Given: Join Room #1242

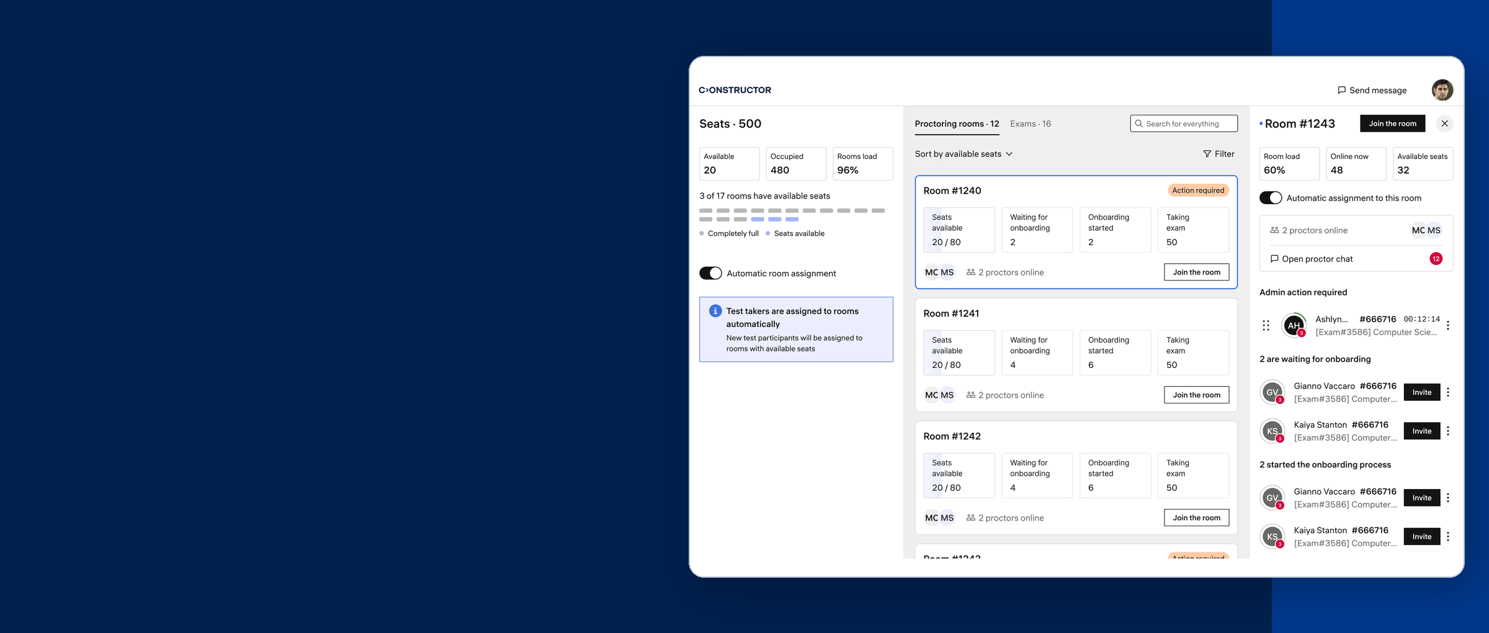Looking at the screenshot, I should click(x=1196, y=518).
